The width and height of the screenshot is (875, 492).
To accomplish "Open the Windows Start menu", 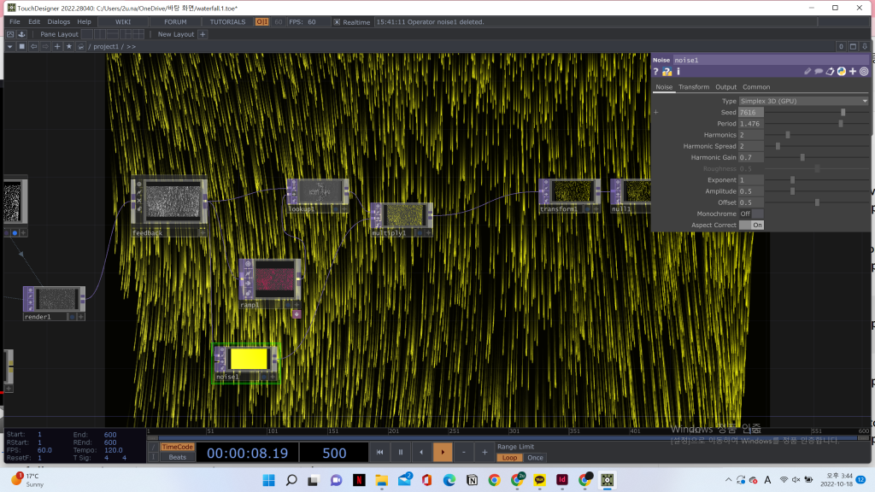I will pyautogui.click(x=269, y=480).
